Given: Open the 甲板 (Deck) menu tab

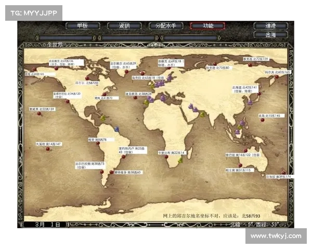Looking at the screenshot, I should coord(83,25).
